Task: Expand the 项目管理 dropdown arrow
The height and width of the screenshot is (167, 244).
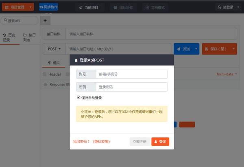Action: pyautogui.click(x=30, y=7)
